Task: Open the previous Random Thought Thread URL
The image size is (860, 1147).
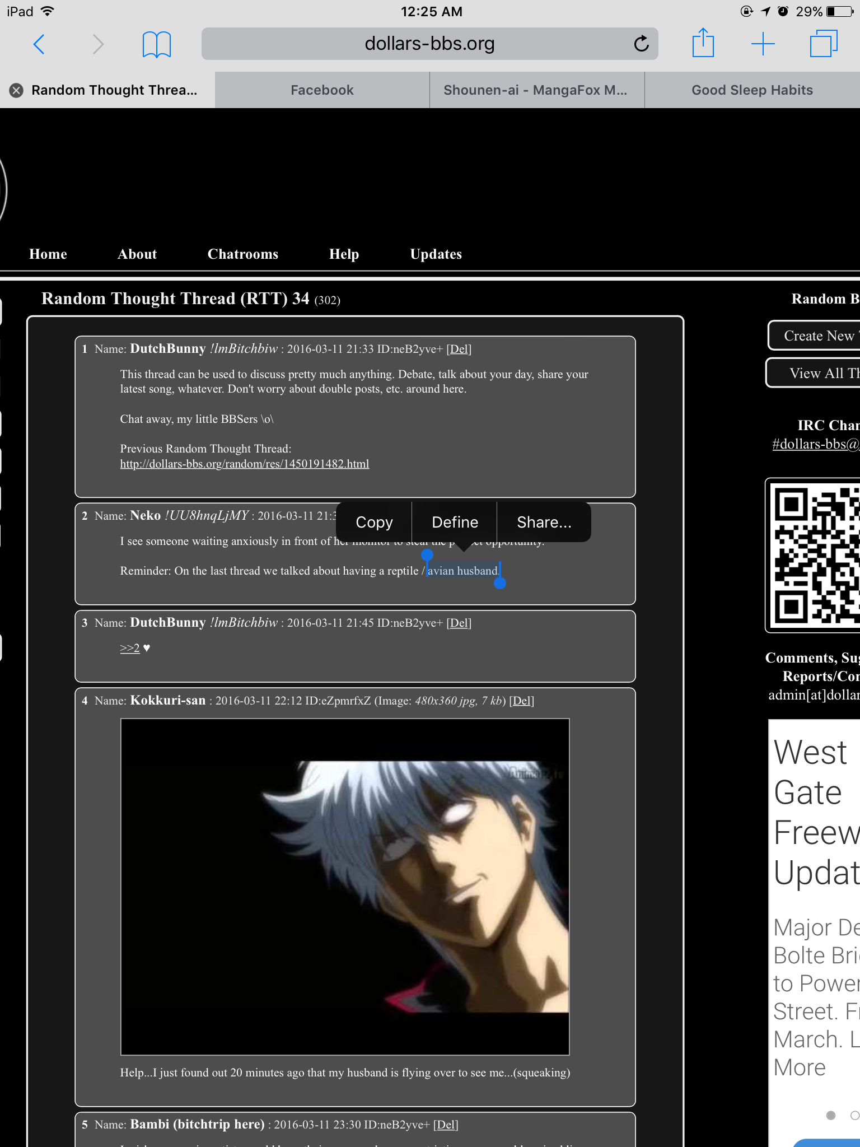Action: [x=245, y=464]
